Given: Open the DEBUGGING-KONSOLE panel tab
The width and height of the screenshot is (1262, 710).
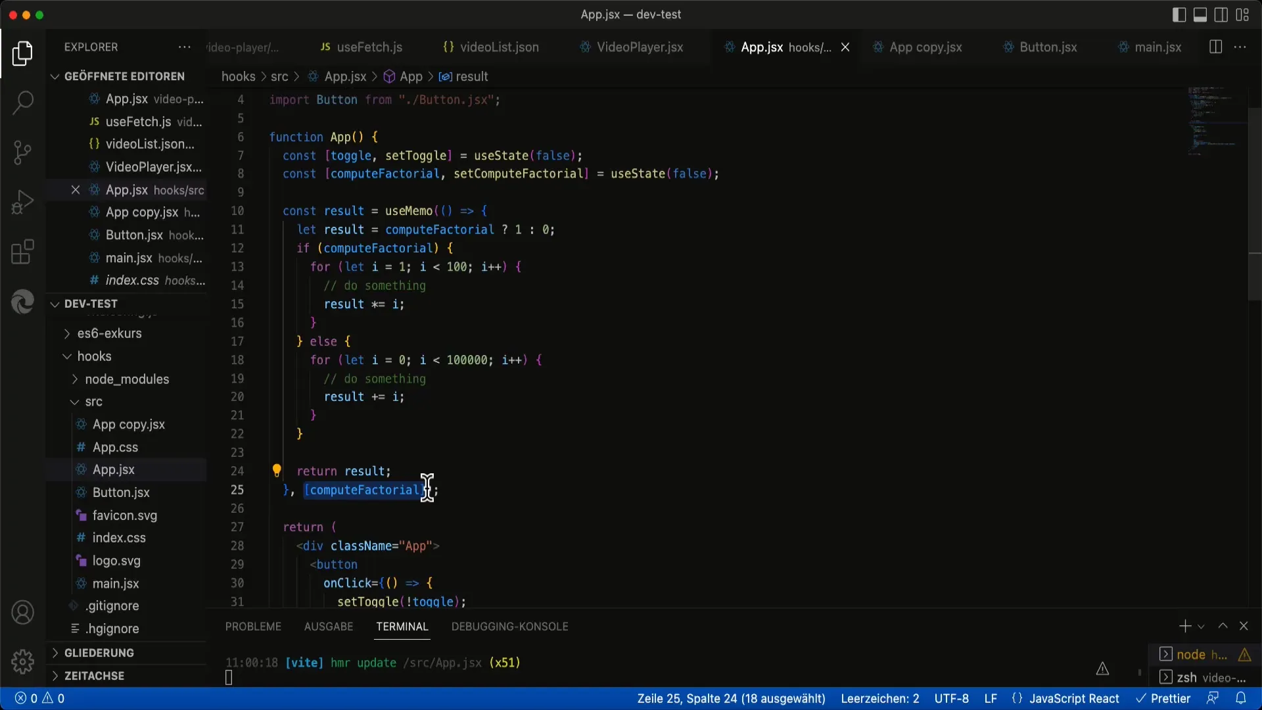Looking at the screenshot, I should [510, 627].
